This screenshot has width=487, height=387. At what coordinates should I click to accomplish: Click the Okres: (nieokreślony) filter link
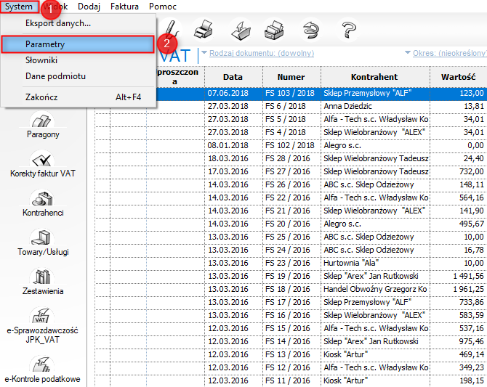click(x=449, y=53)
